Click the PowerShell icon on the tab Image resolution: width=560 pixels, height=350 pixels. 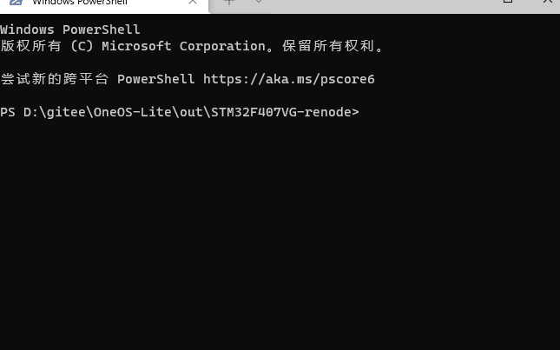click(16, 3)
